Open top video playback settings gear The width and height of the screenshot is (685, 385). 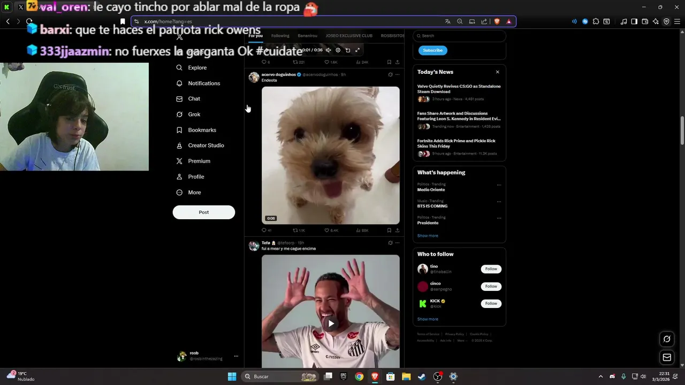point(338,50)
